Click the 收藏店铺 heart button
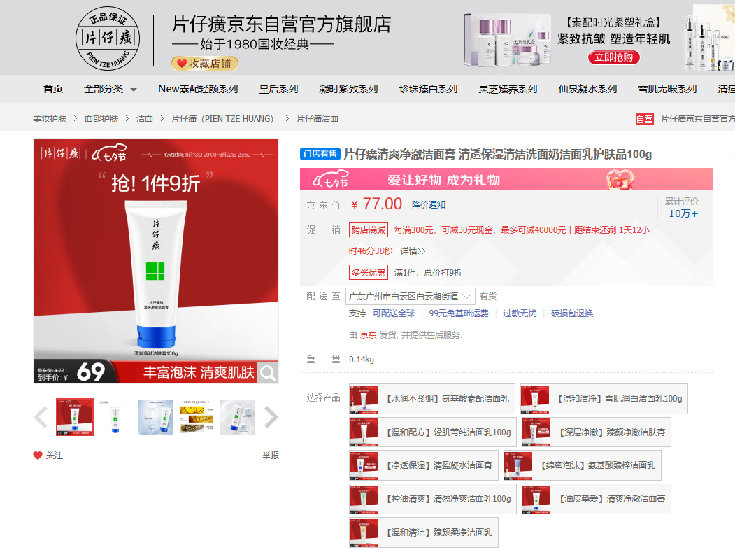735x550 pixels. 205,63
